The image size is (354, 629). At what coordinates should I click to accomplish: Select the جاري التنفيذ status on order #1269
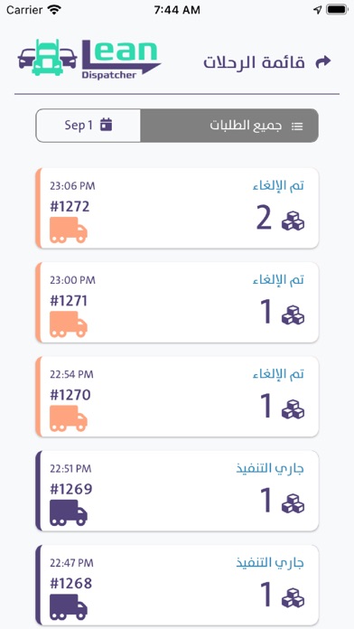(270, 468)
